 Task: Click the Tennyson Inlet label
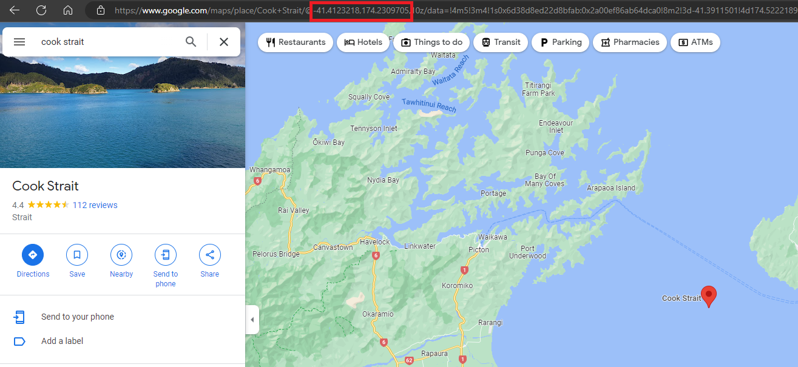[374, 129]
